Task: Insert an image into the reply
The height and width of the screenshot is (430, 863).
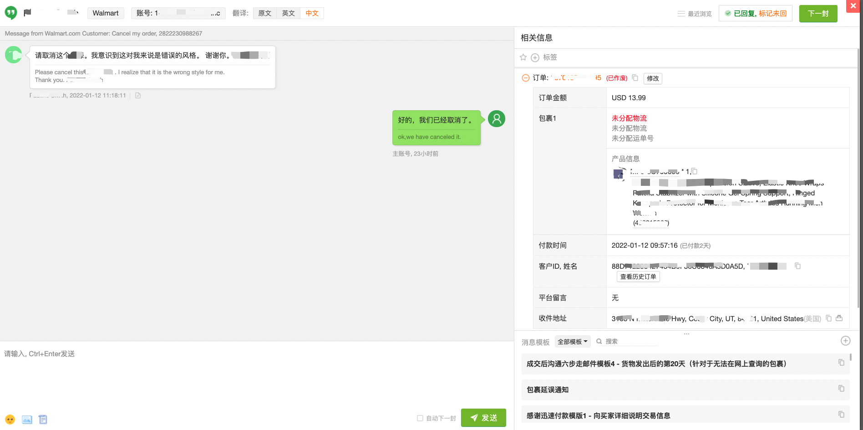Action: pos(27,419)
